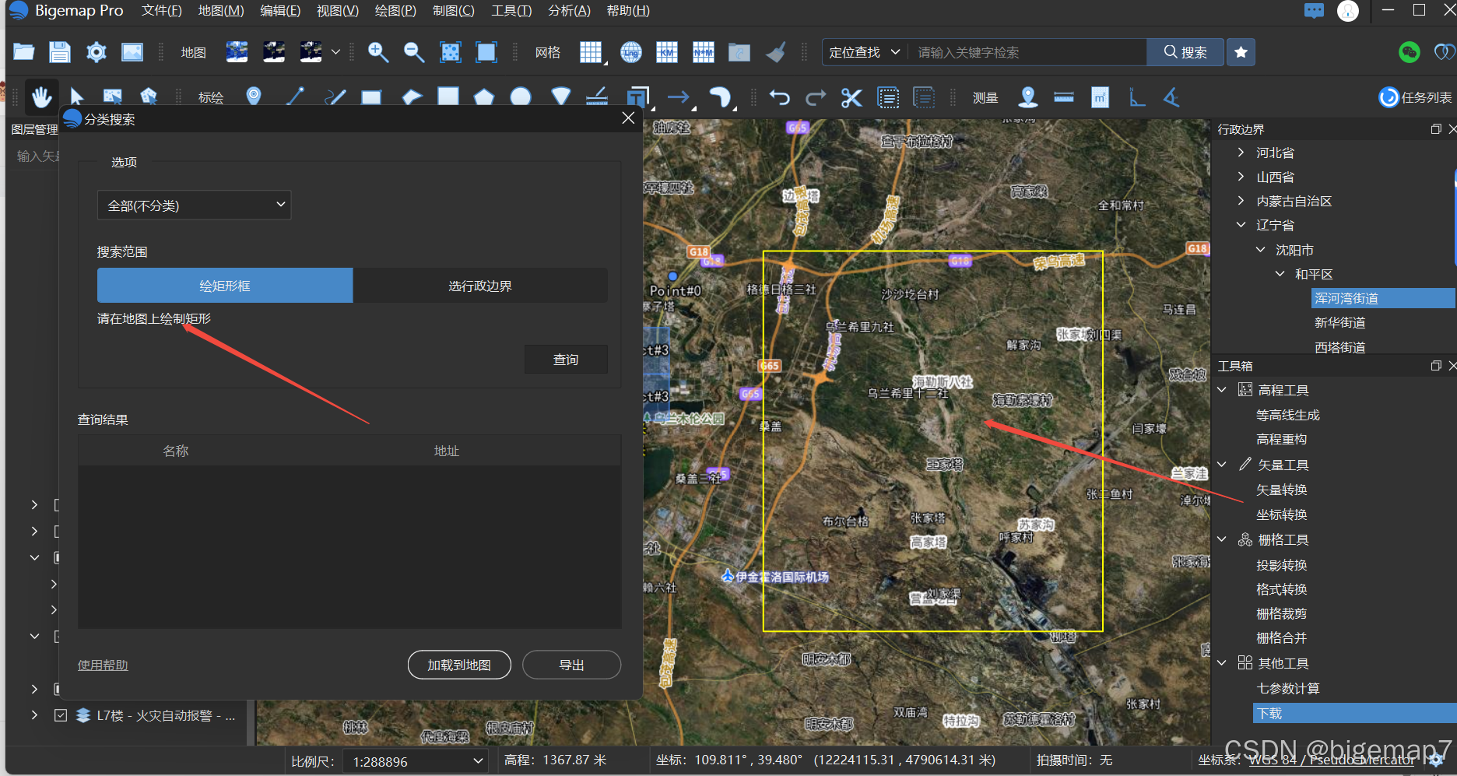Image resolution: width=1457 pixels, height=776 pixels.
Task: Click the undo arrow icon
Action: [779, 97]
